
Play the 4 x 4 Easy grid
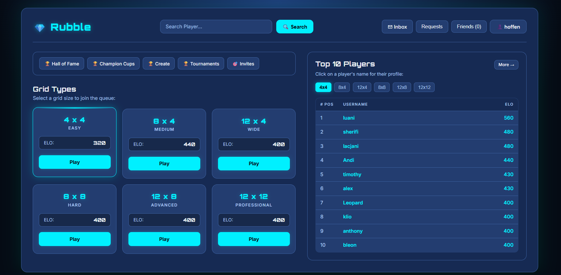tap(75, 162)
